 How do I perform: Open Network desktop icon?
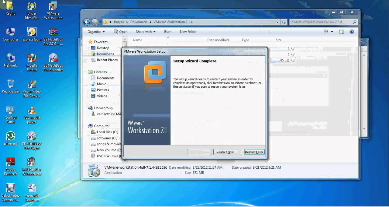[10, 60]
